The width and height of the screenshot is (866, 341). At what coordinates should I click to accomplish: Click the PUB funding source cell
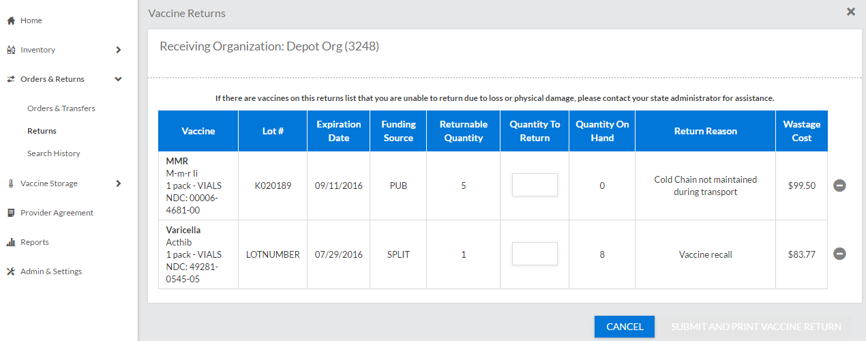398,186
